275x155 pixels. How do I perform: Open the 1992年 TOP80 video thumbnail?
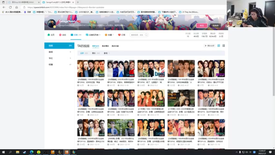(x=91, y=98)
